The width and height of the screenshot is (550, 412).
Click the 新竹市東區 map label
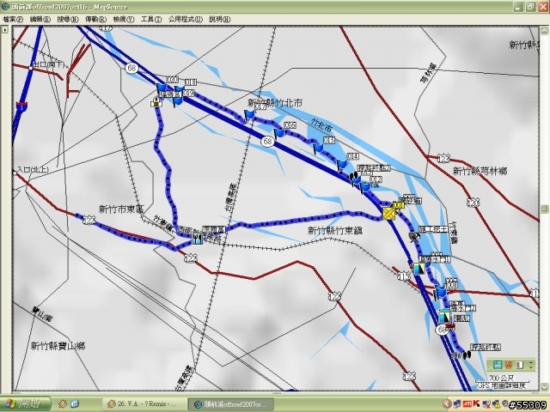pyautogui.click(x=121, y=209)
